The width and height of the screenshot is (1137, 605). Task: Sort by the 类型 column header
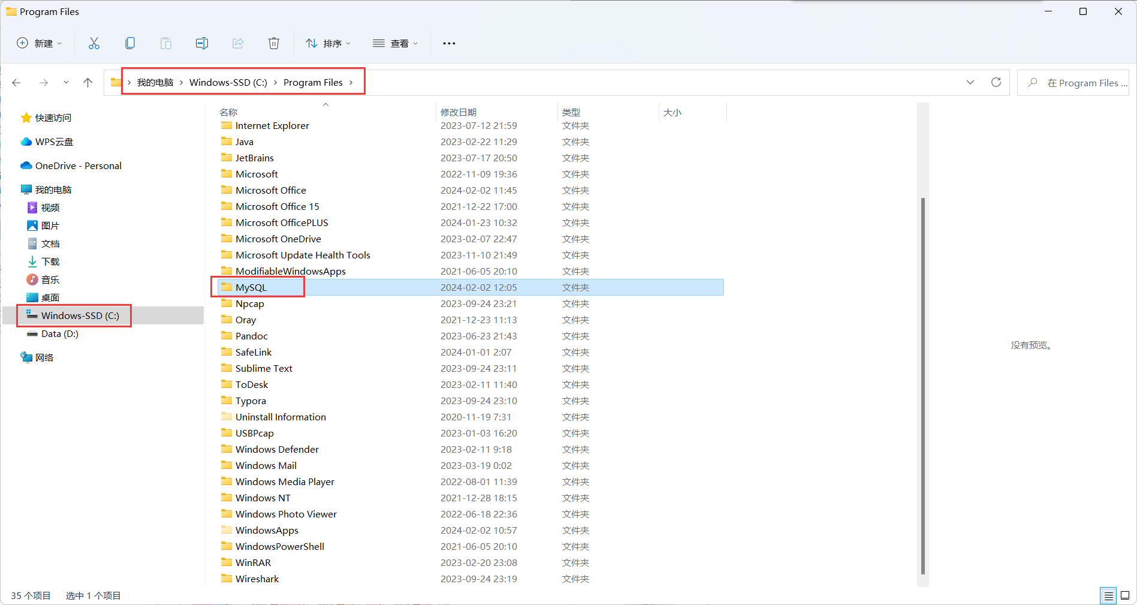[571, 112]
